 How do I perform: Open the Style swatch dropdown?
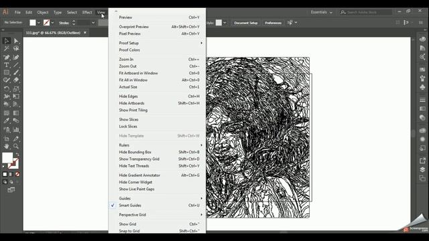[225, 23]
